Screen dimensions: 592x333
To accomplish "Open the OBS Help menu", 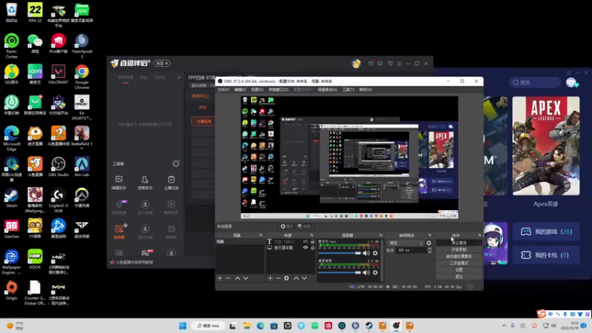I will (365, 90).
